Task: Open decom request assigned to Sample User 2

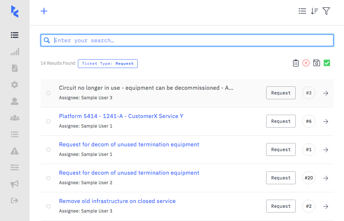Action: tap(129, 173)
